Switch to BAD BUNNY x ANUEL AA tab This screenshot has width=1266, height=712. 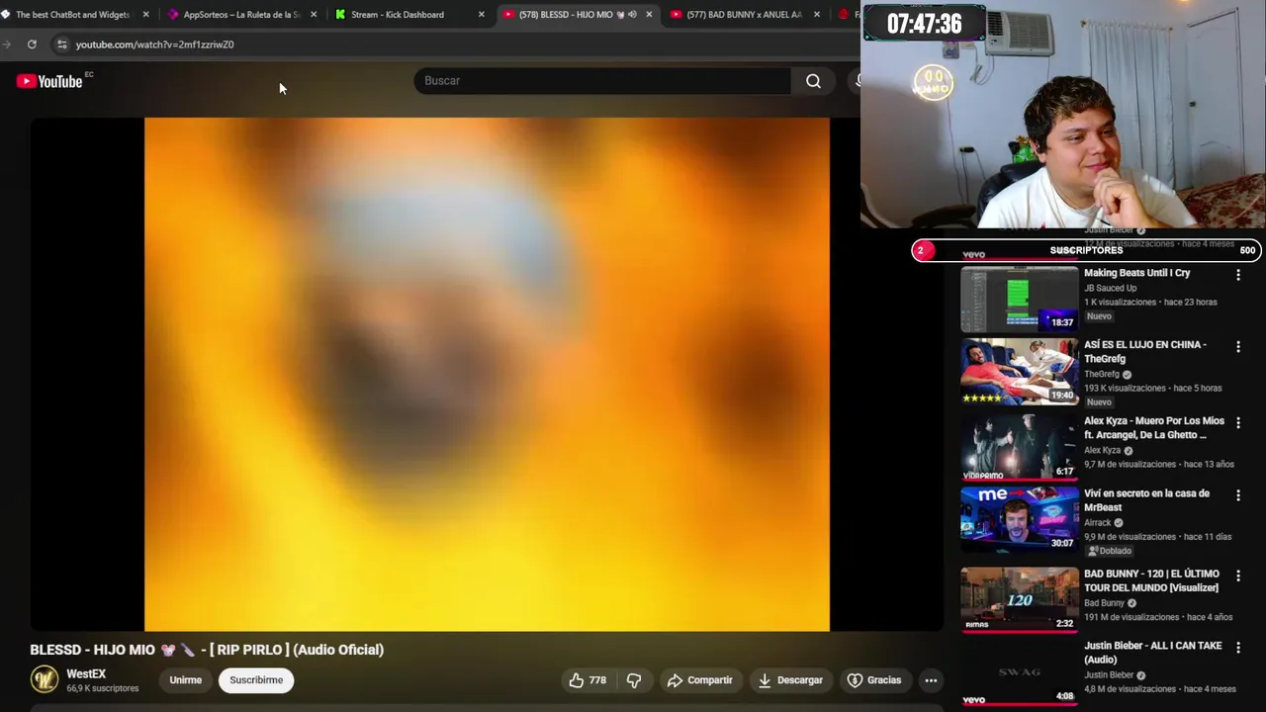(743, 15)
